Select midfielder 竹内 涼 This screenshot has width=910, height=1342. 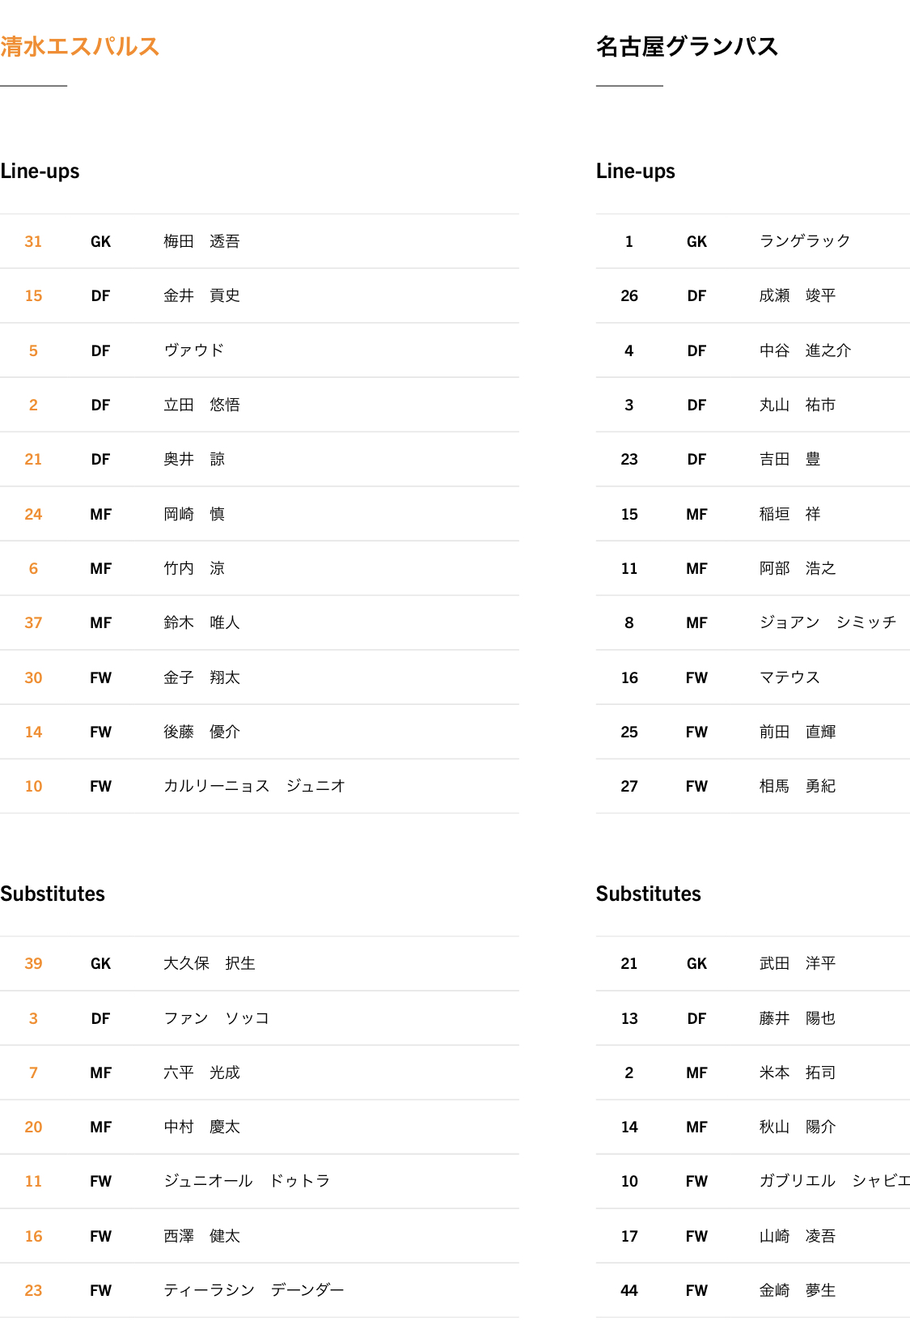click(x=194, y=568)
